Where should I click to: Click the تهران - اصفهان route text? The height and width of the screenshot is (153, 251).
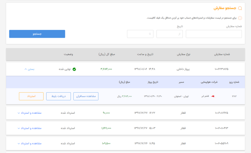click(x=181, y=97)
